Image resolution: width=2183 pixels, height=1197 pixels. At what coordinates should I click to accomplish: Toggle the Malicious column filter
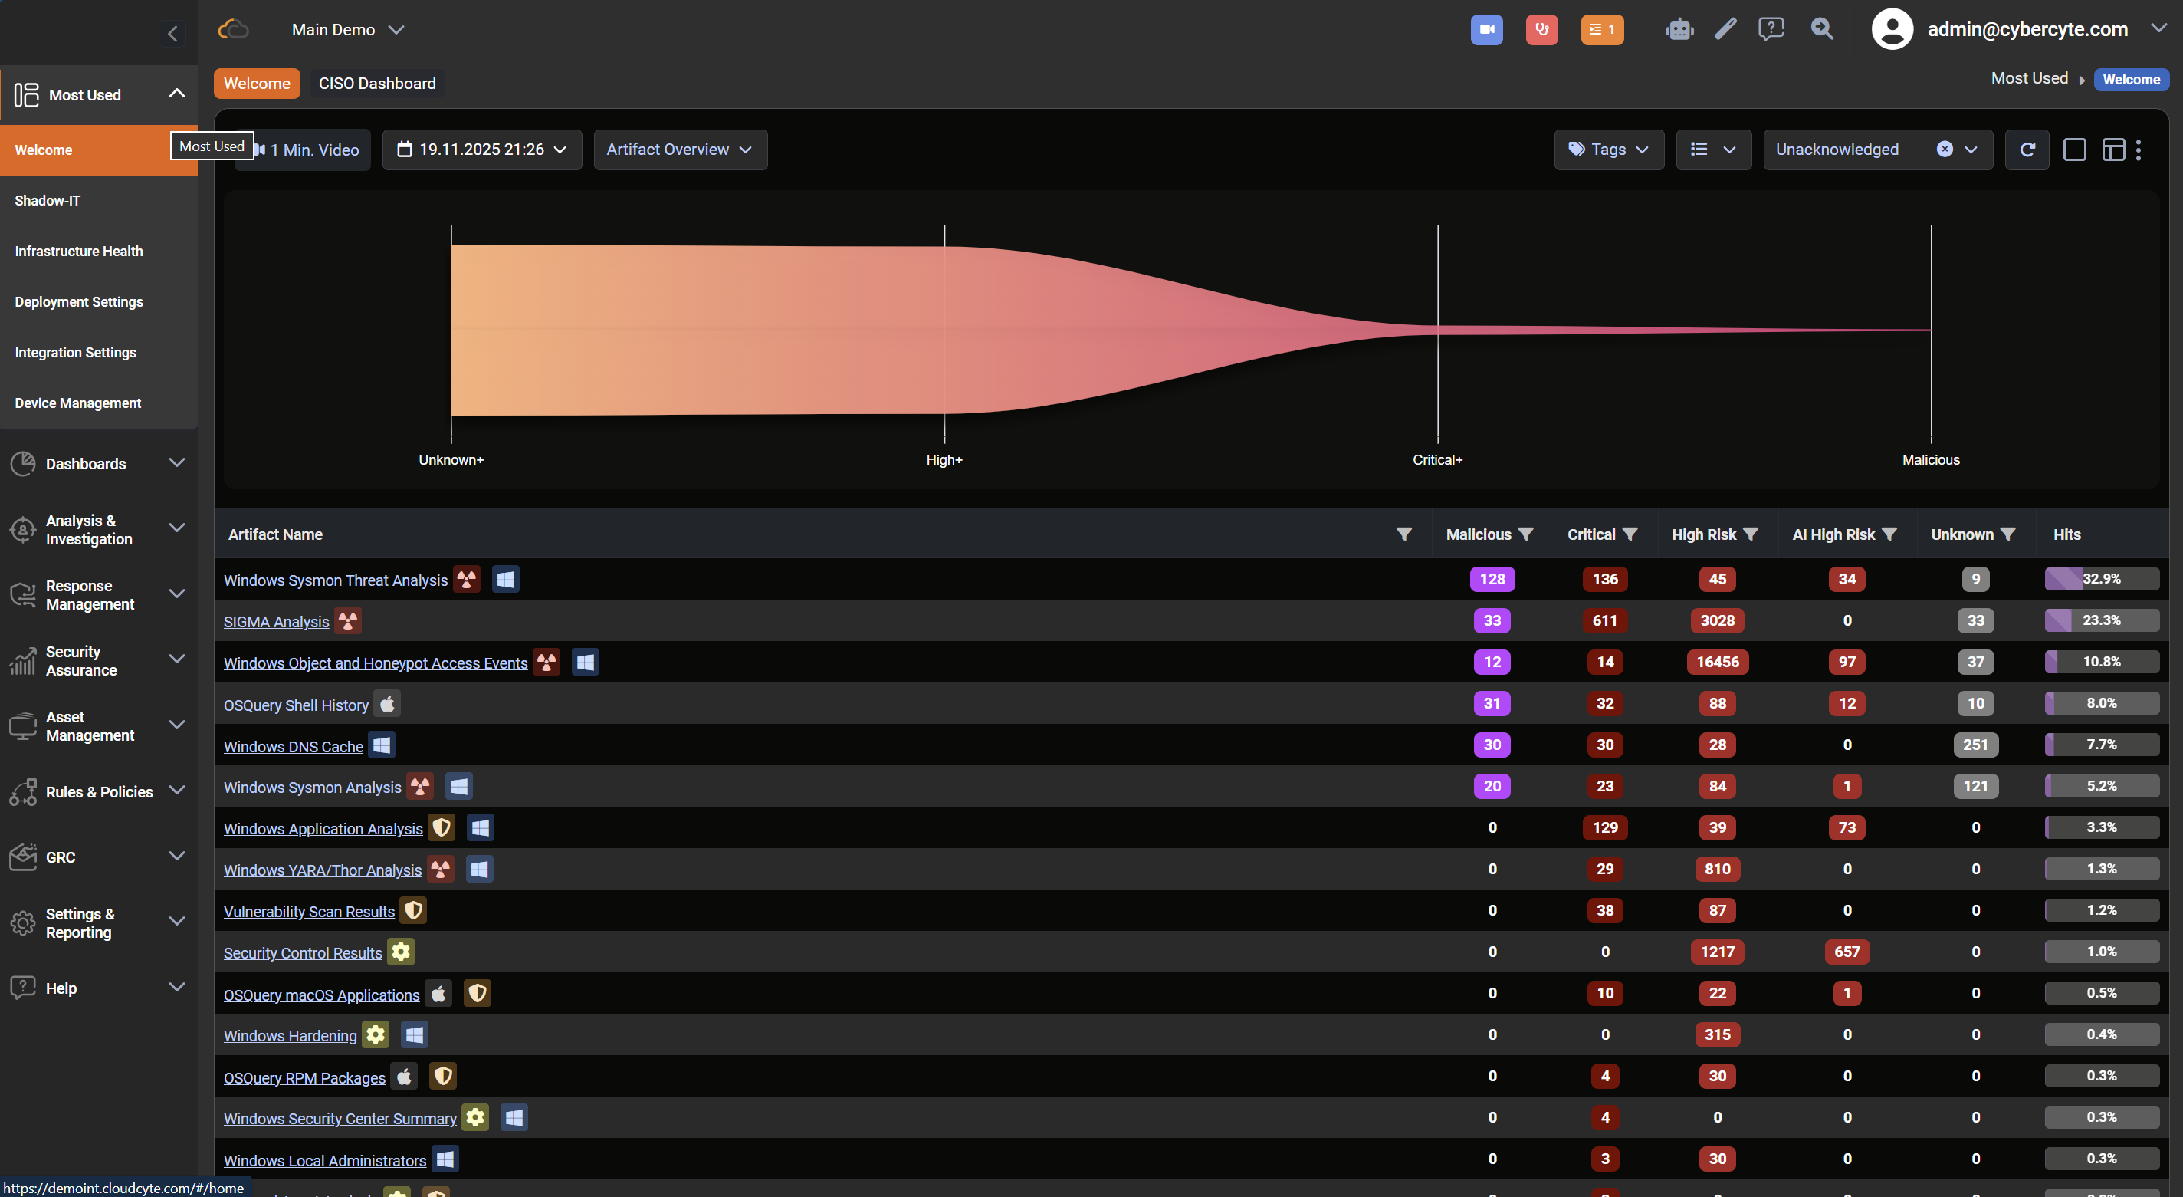point(1525,534)
